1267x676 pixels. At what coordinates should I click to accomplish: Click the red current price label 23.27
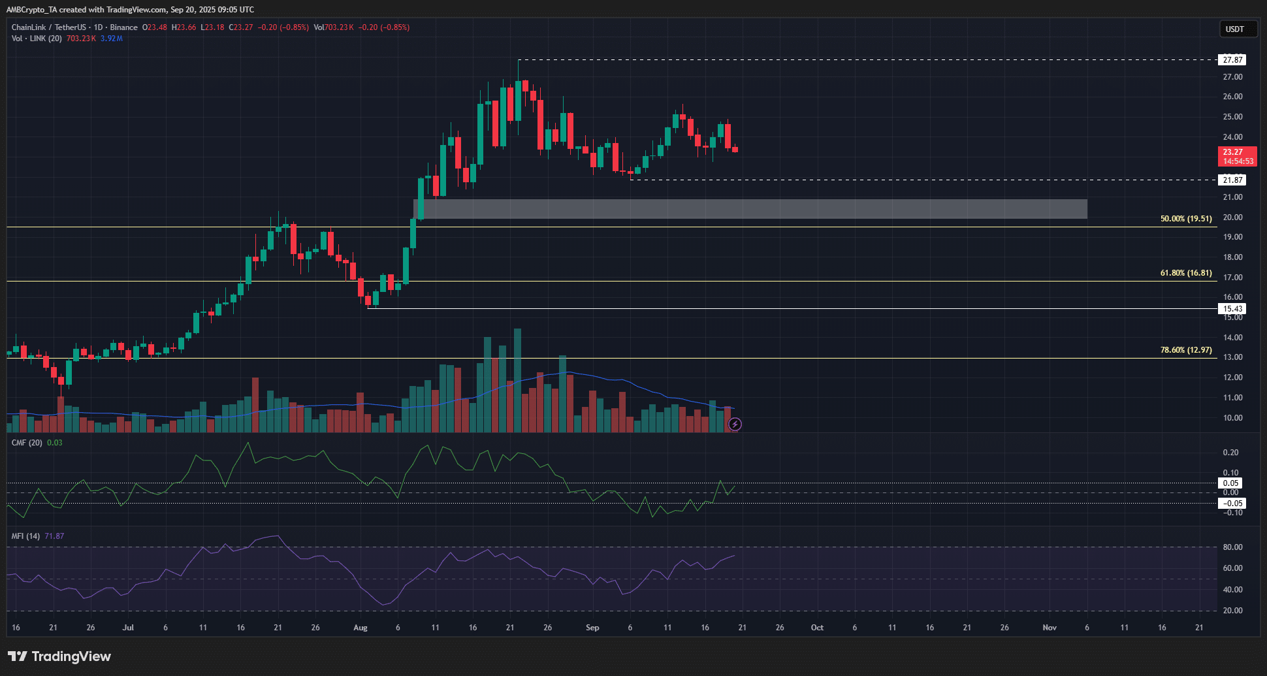[x=1237, y=156]
